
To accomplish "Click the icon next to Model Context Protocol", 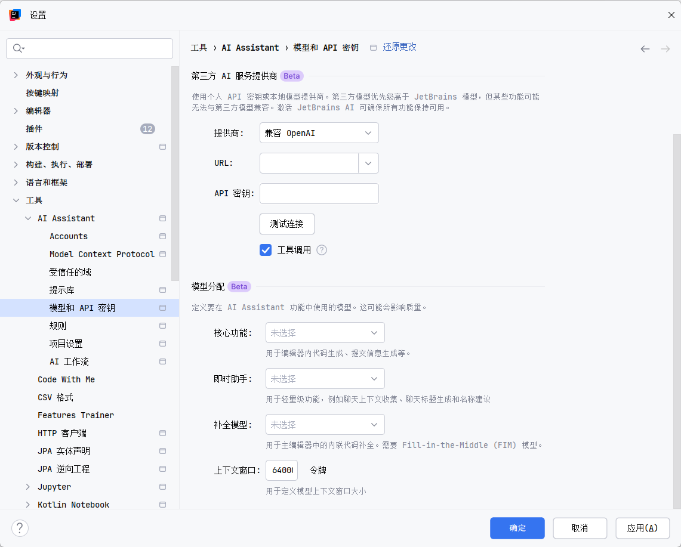I will click(x=162, y=254).
